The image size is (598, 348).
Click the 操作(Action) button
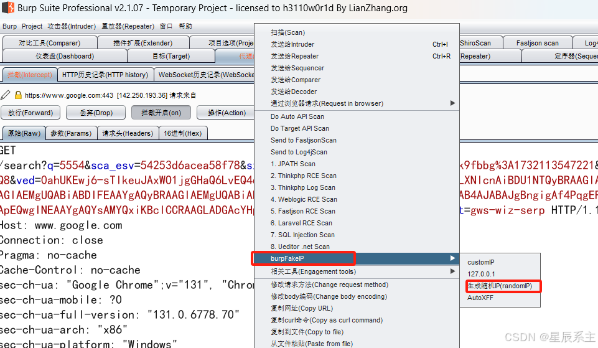(x=226, y=113)
